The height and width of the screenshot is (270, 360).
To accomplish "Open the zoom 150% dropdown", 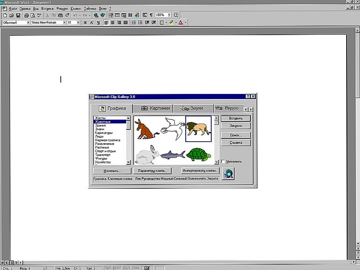I will pos(169,15).
